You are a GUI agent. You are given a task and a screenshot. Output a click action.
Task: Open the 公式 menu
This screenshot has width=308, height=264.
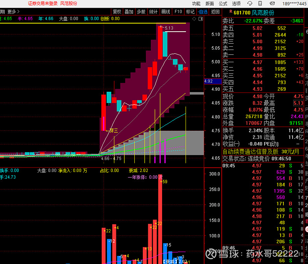223,3
